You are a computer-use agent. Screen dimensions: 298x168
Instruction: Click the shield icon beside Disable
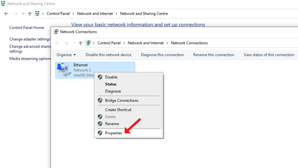pos(100,77)
